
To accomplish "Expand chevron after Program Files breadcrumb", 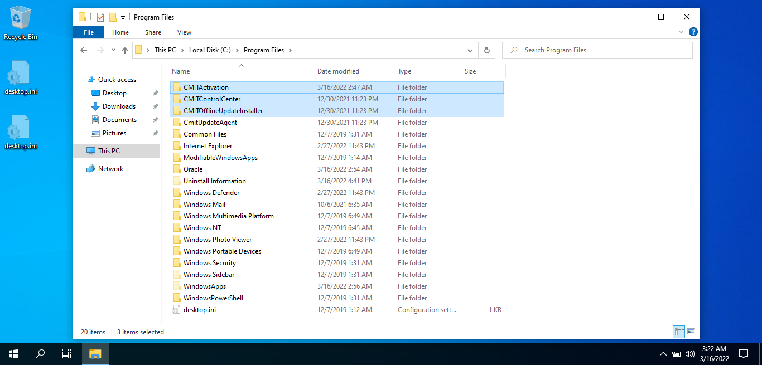I will 290,50.
